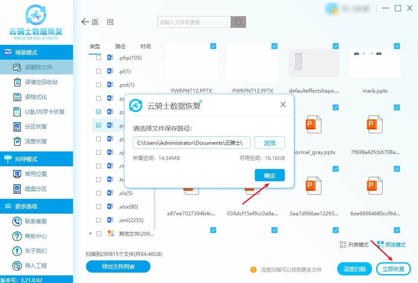Screen dimensions: 418x283
Task: Tick the .xml(2255) checkbox
Action: coord(99,220)
